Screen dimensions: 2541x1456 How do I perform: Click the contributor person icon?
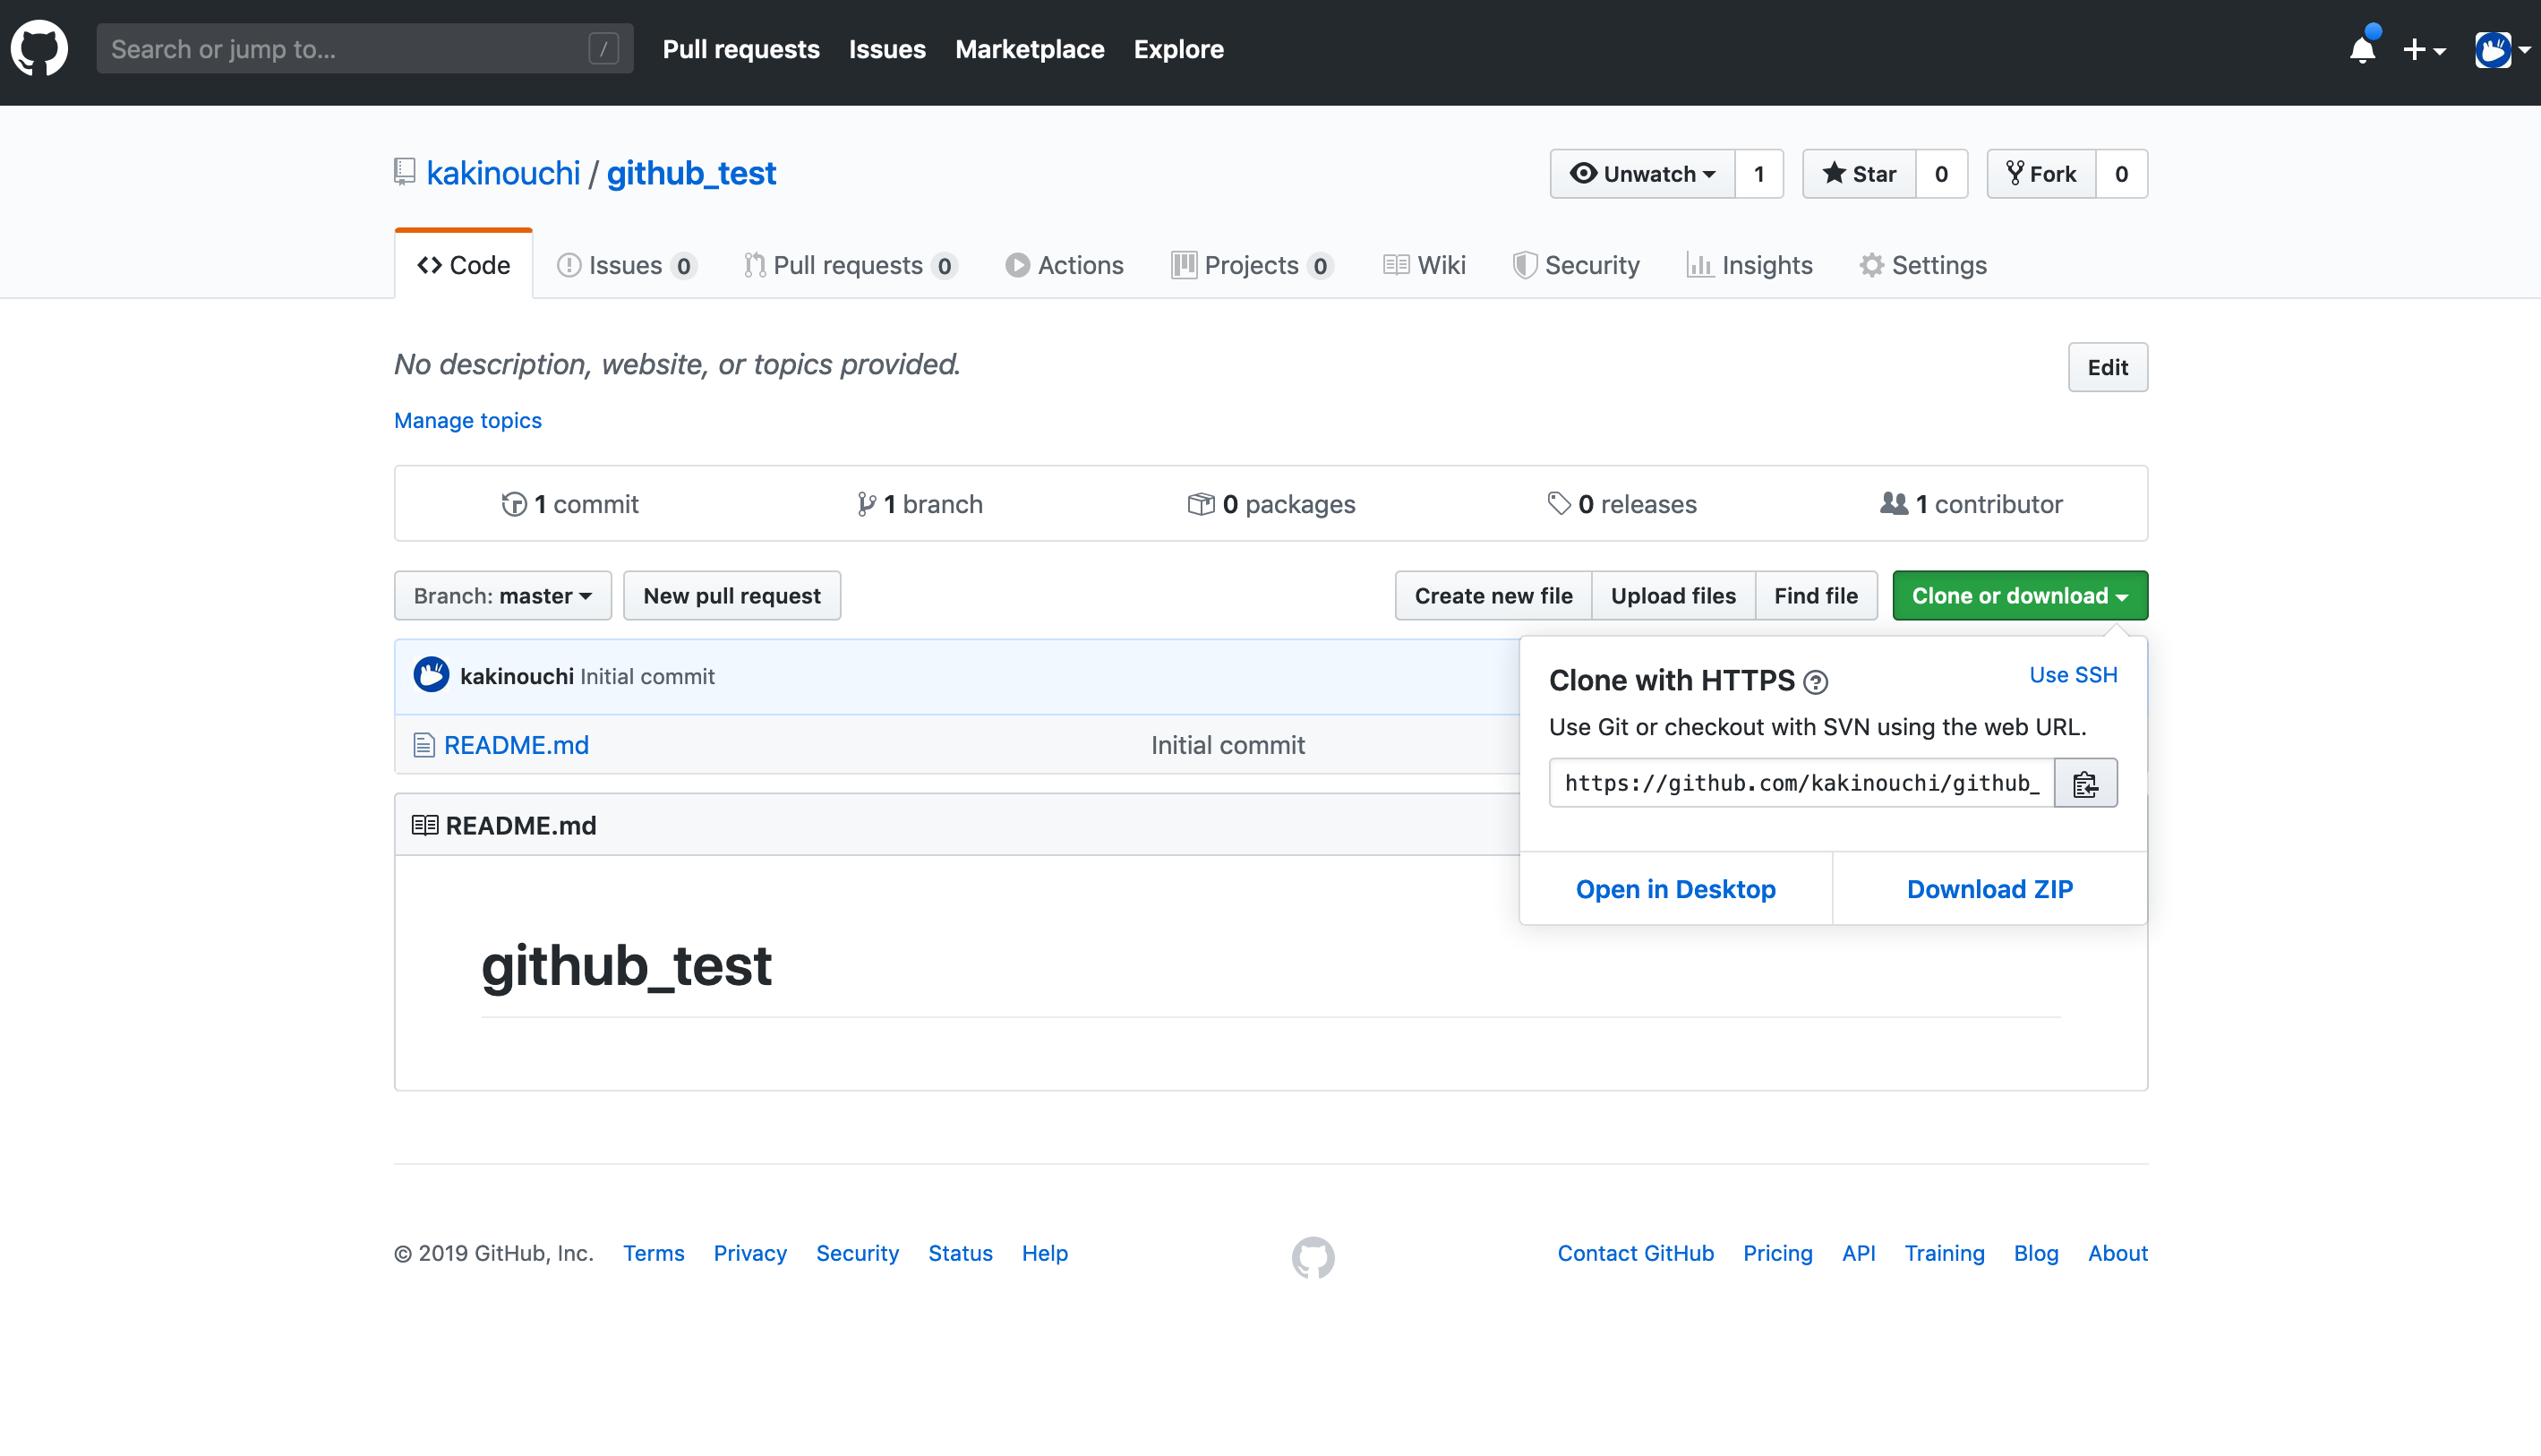click(1894, 502)
